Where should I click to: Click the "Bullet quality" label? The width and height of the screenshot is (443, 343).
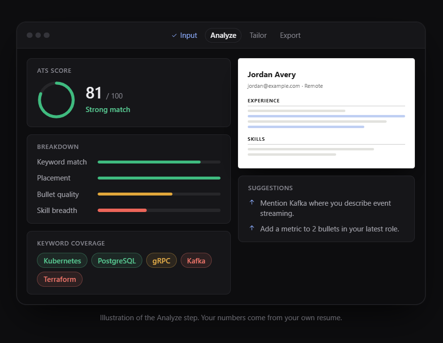point(58,195)
